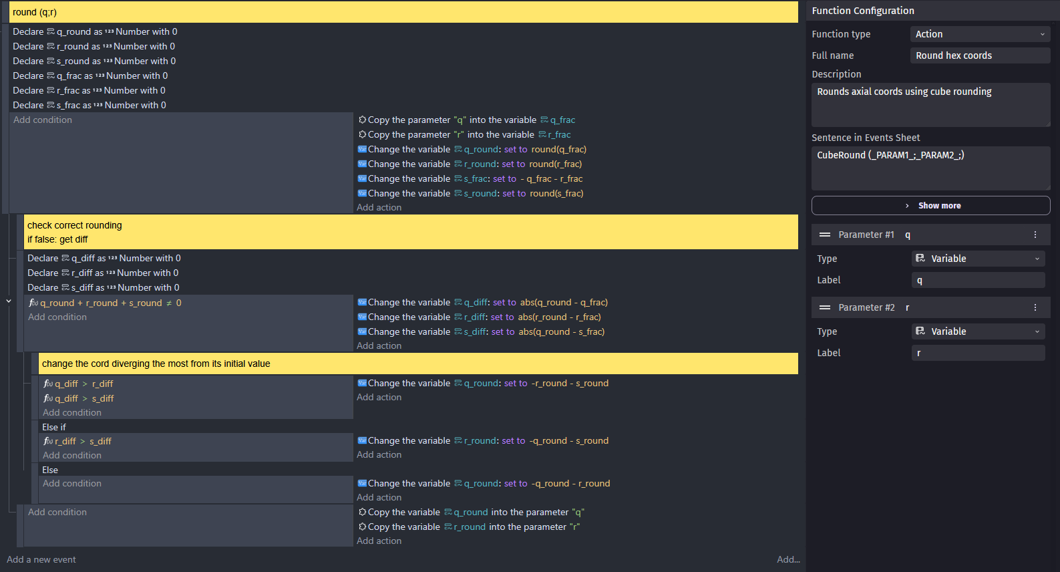Image resolution: width=1060 pixels, height=572 pixels.
Task: Click the function icon of q_diff > r_diff condition
Action: click(x=48, y=384)
